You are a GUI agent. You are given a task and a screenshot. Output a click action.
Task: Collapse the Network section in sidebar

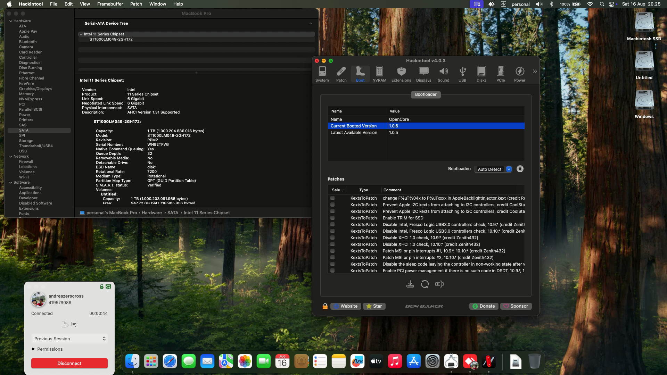[x=11, y=156]
